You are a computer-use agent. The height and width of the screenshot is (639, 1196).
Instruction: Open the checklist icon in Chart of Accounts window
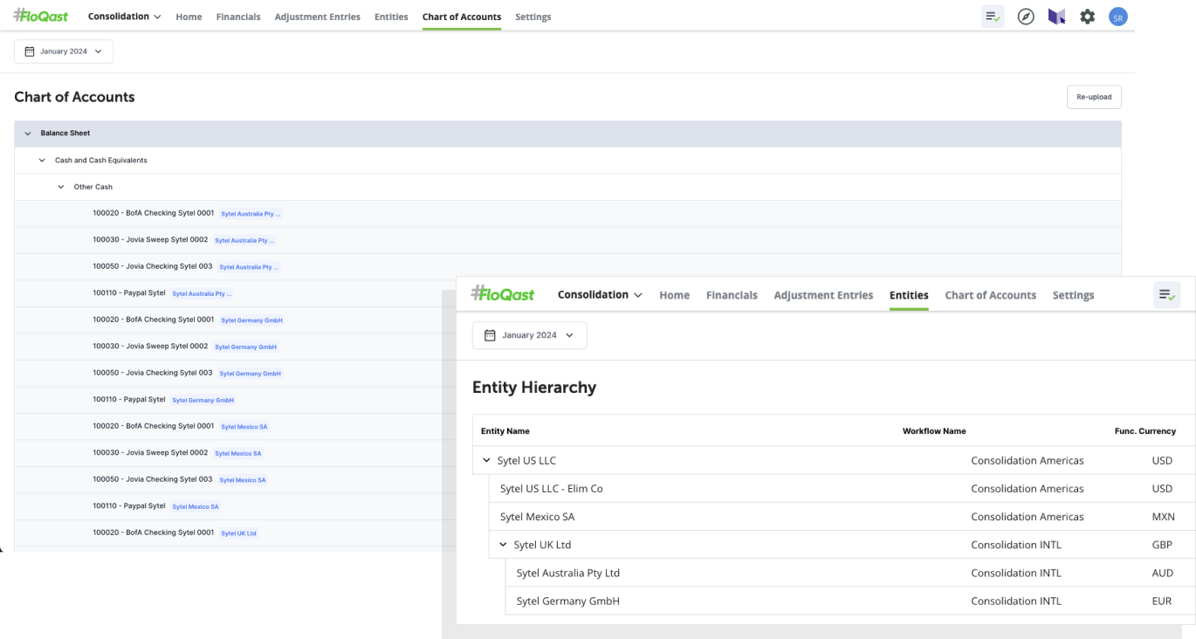(x=993, y=17)
